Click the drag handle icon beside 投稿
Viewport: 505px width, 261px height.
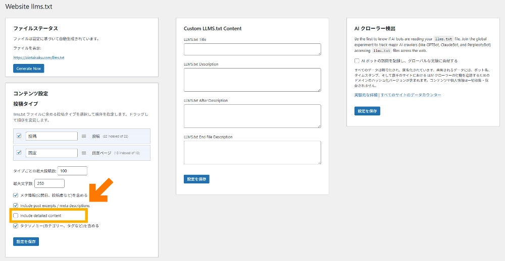[x=84, y=136]
